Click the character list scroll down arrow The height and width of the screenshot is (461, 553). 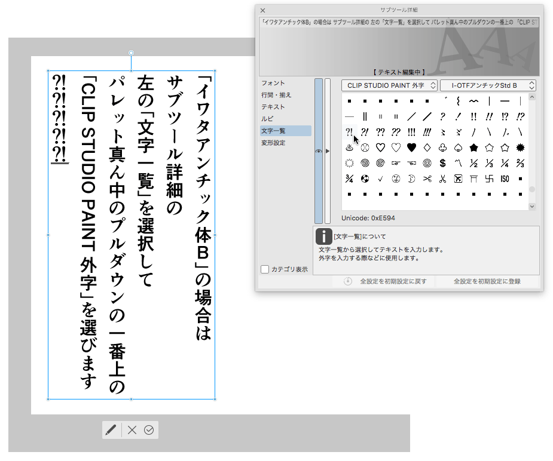pyautogui.click(x=532, y=206)
